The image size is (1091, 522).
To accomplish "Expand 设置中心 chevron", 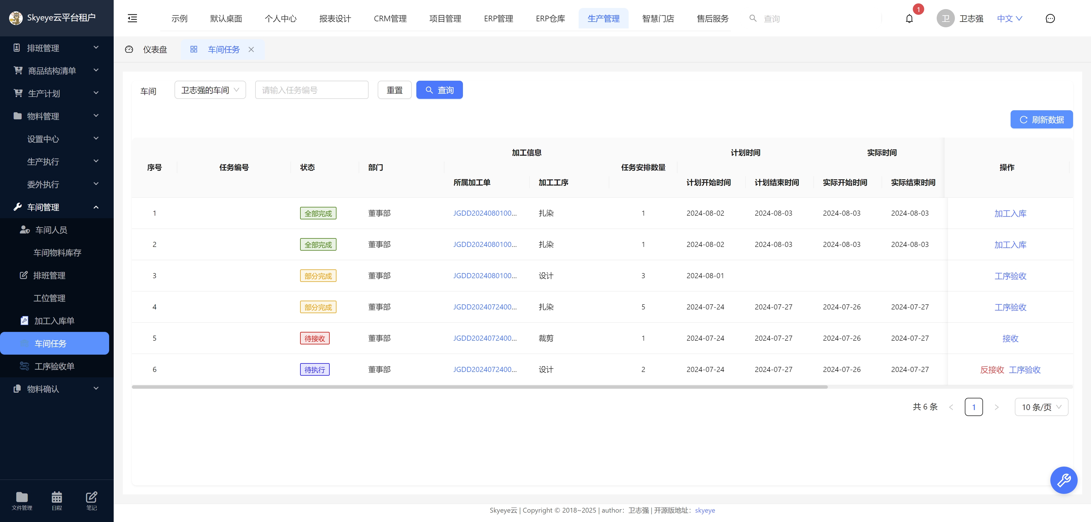I will click(x=96, y=138).
